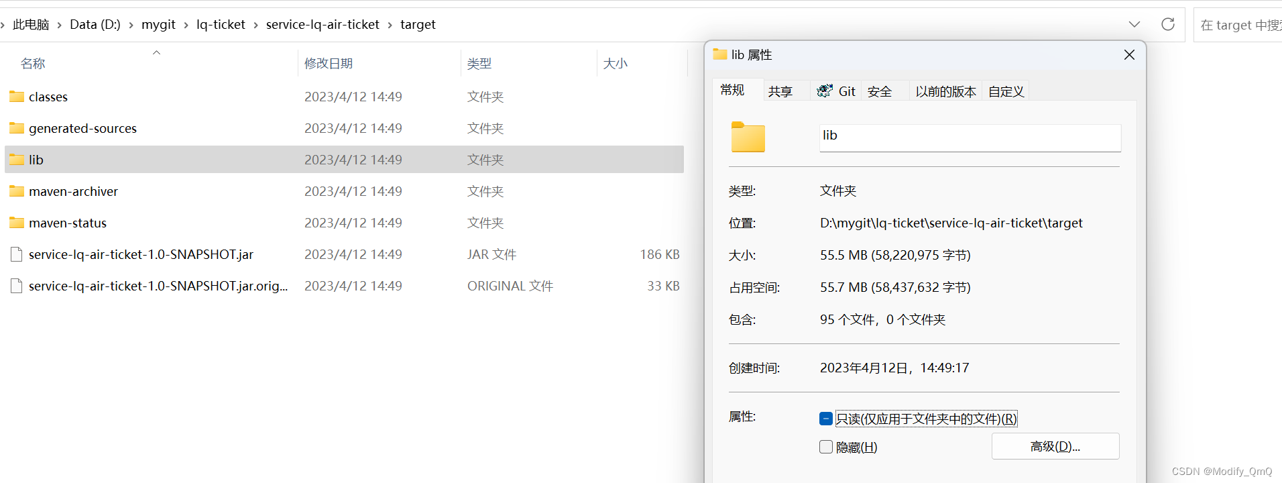Open the 自定义 tab
Screen dimensions: 1282x483
pyautogui.click(x=1006, y=91)
